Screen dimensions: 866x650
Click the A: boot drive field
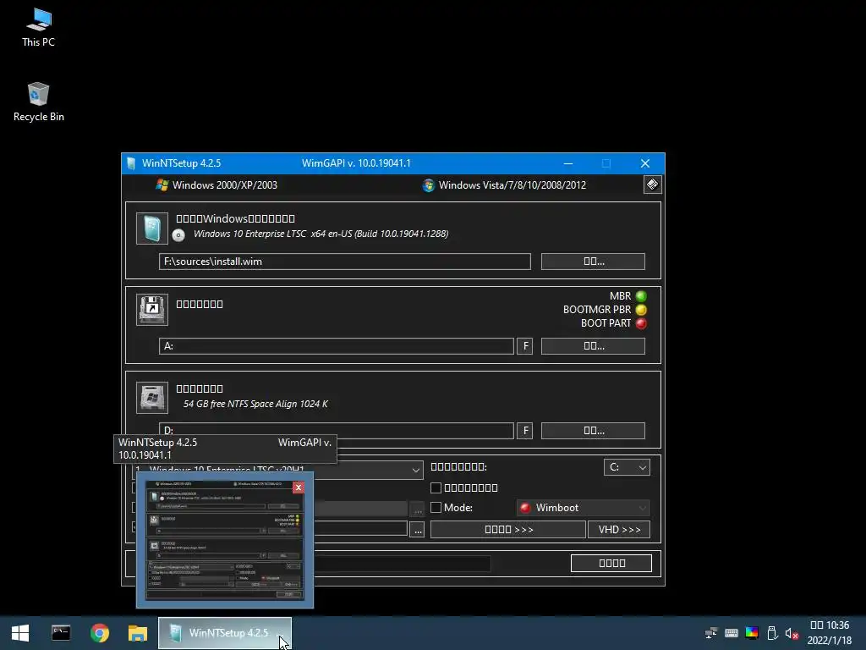tap(337, 346)
